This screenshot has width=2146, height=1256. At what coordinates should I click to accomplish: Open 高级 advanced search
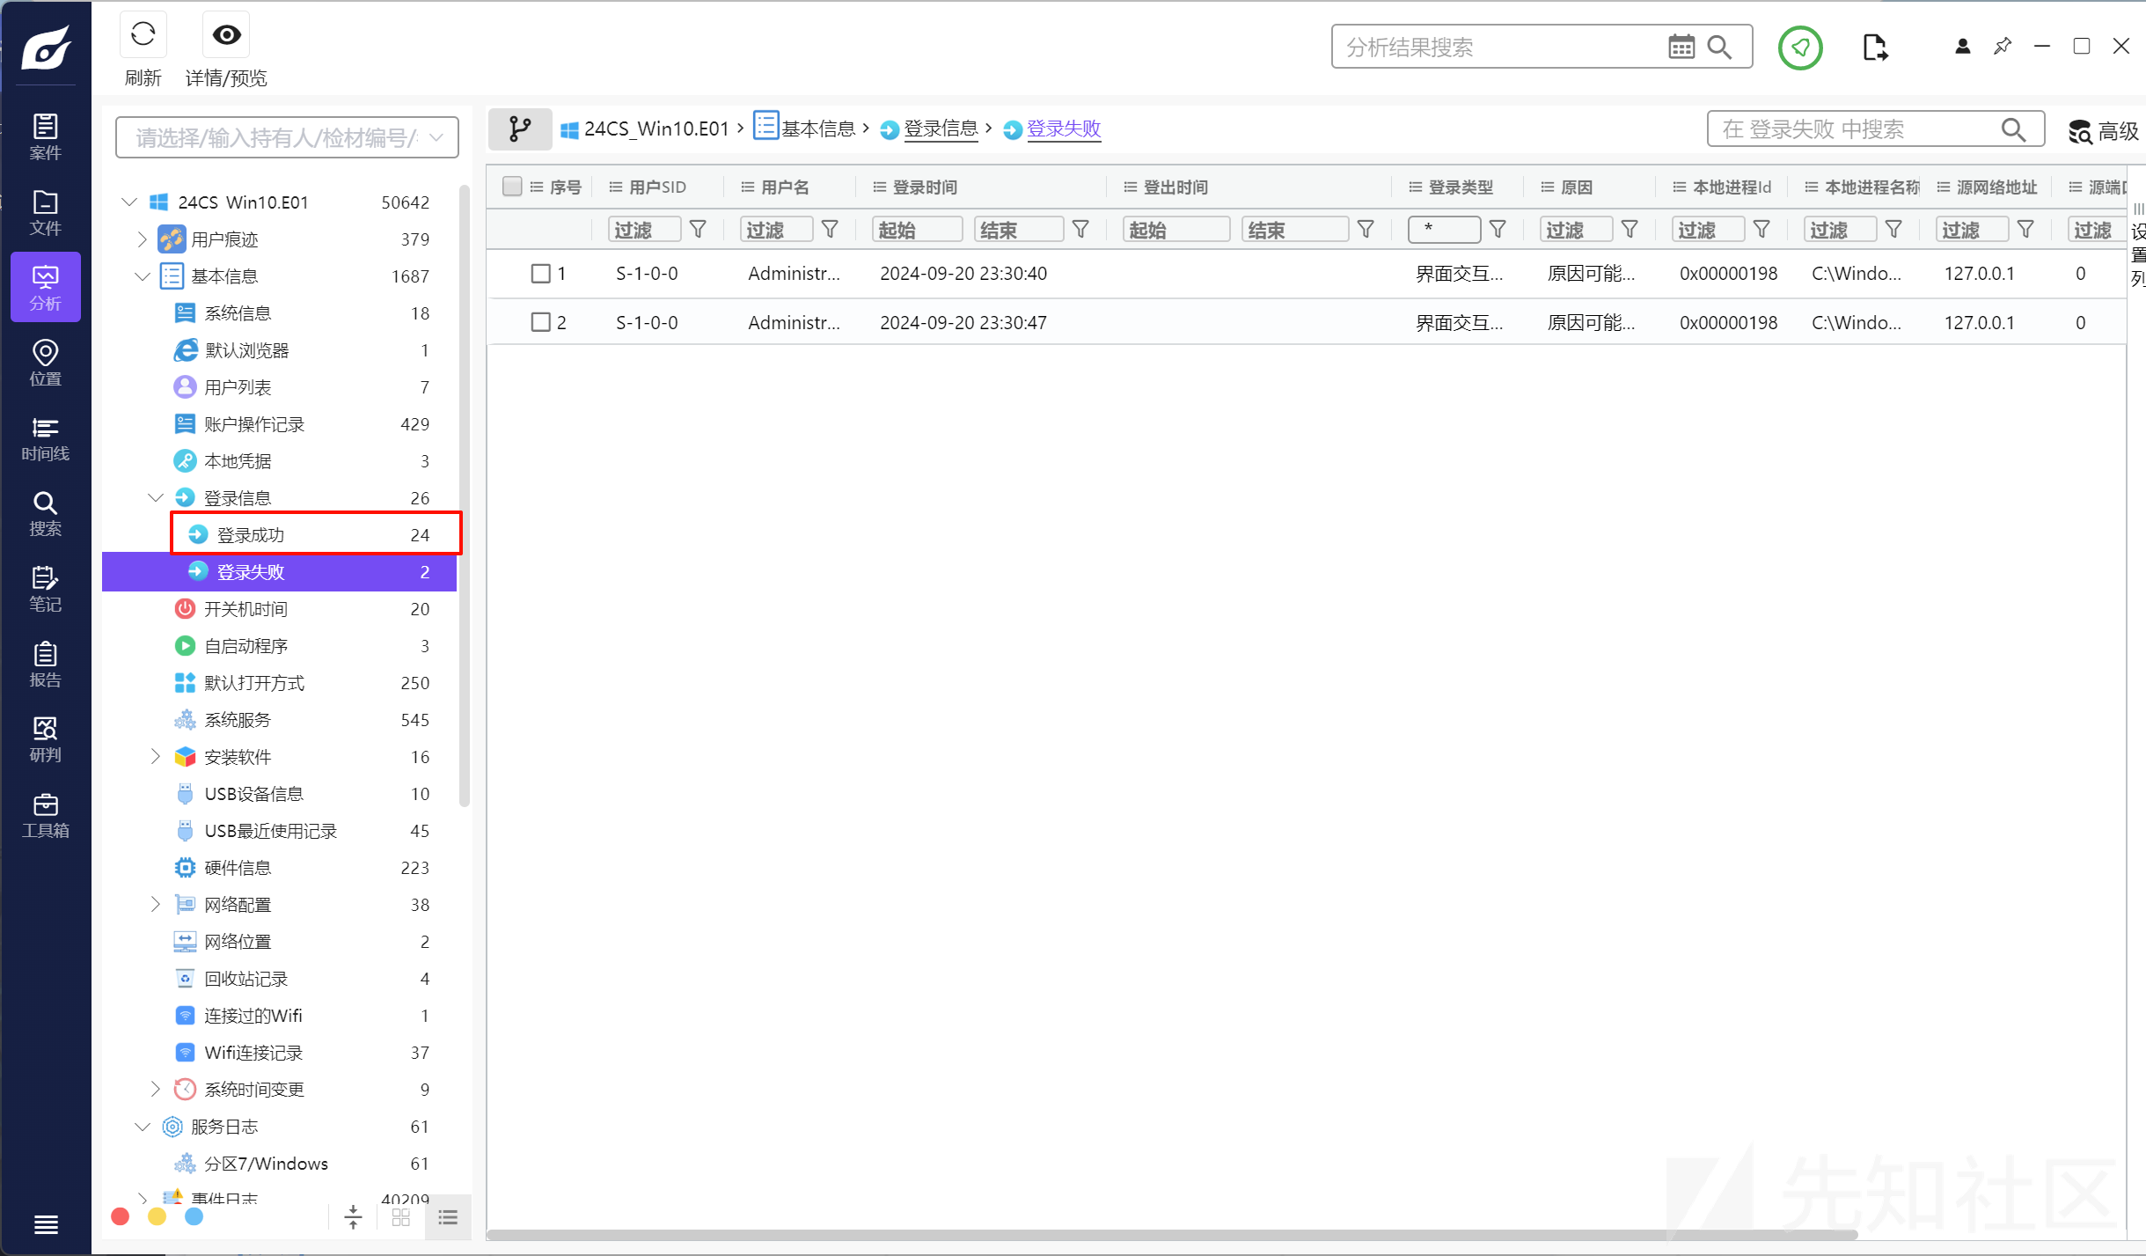2103,131
